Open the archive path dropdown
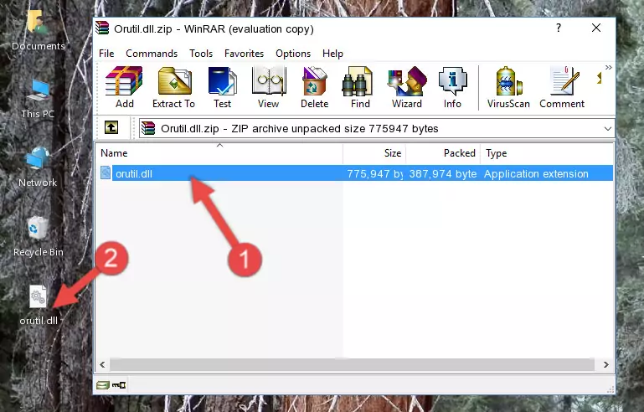 tap(608, 129)
